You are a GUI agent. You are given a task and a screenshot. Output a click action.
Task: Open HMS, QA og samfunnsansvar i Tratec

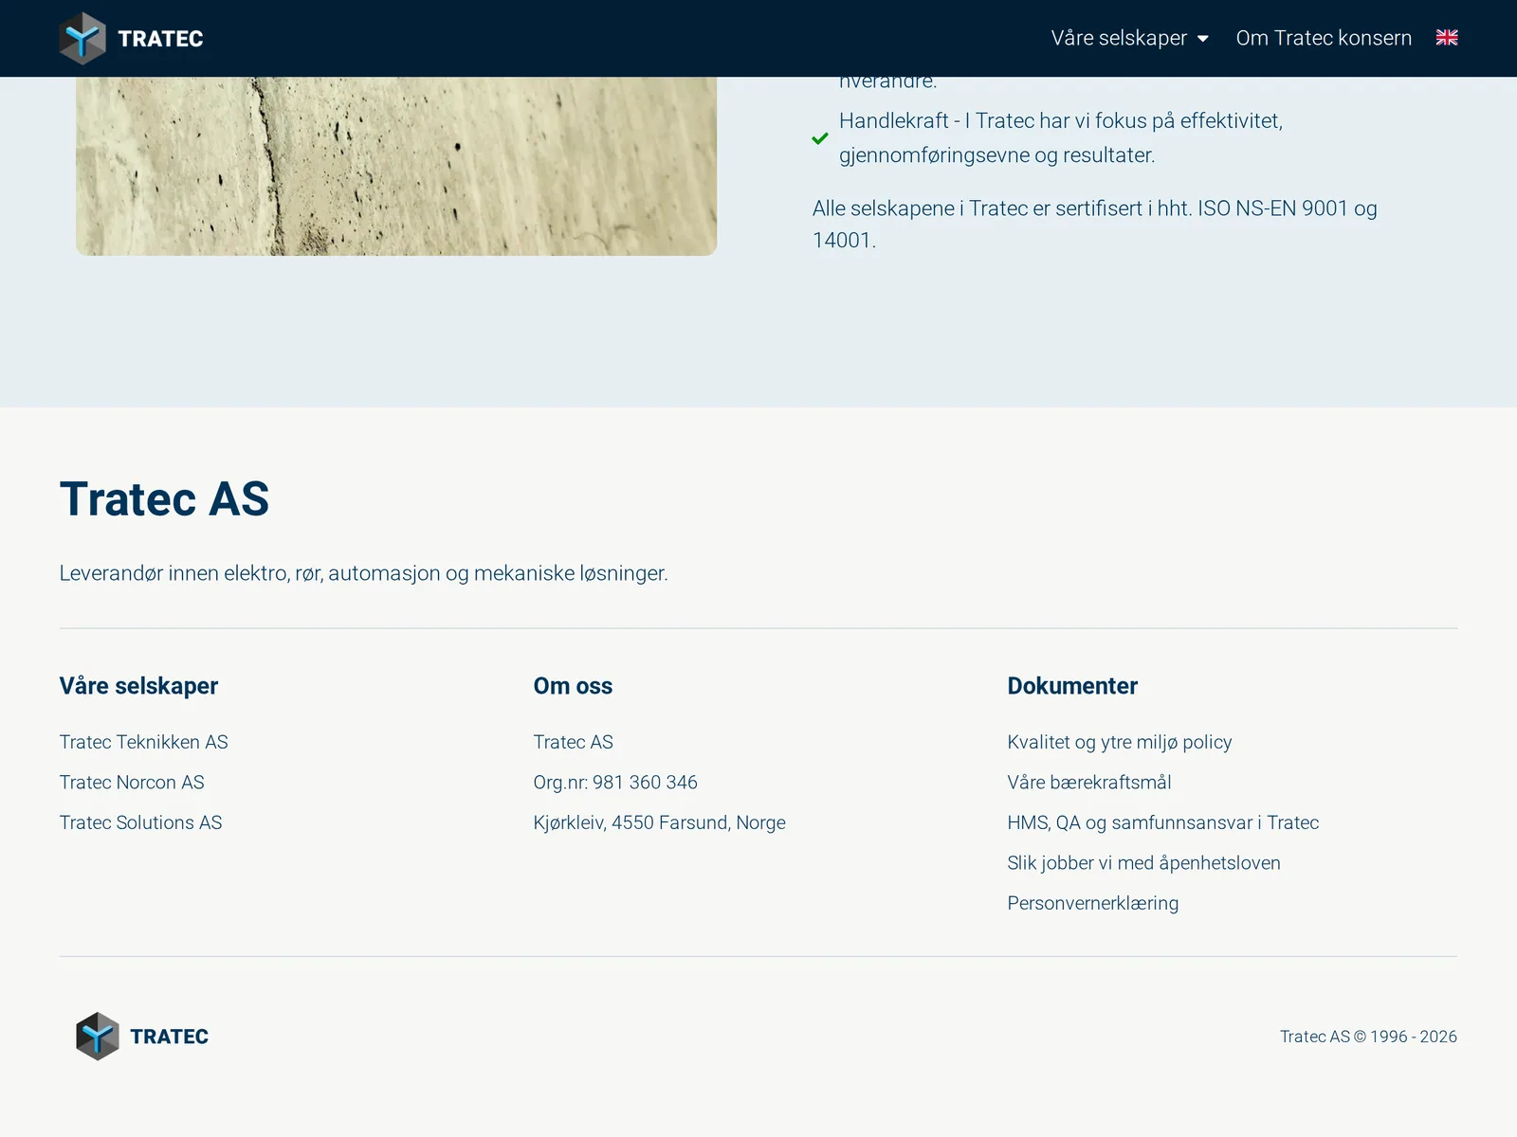coord(1163,822)
